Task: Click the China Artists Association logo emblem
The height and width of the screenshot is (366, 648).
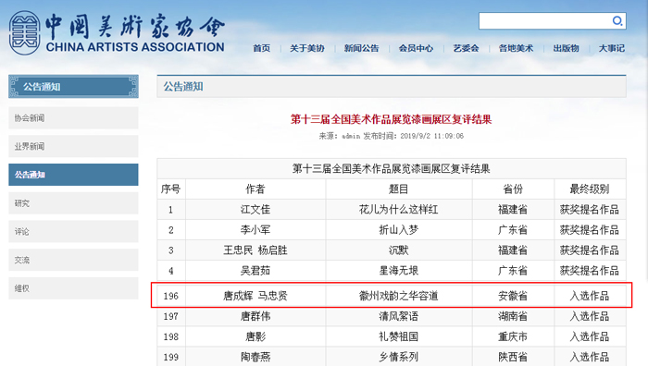Action: tap(25, 33)
